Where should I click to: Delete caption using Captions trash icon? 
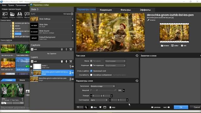click(62, 49)
